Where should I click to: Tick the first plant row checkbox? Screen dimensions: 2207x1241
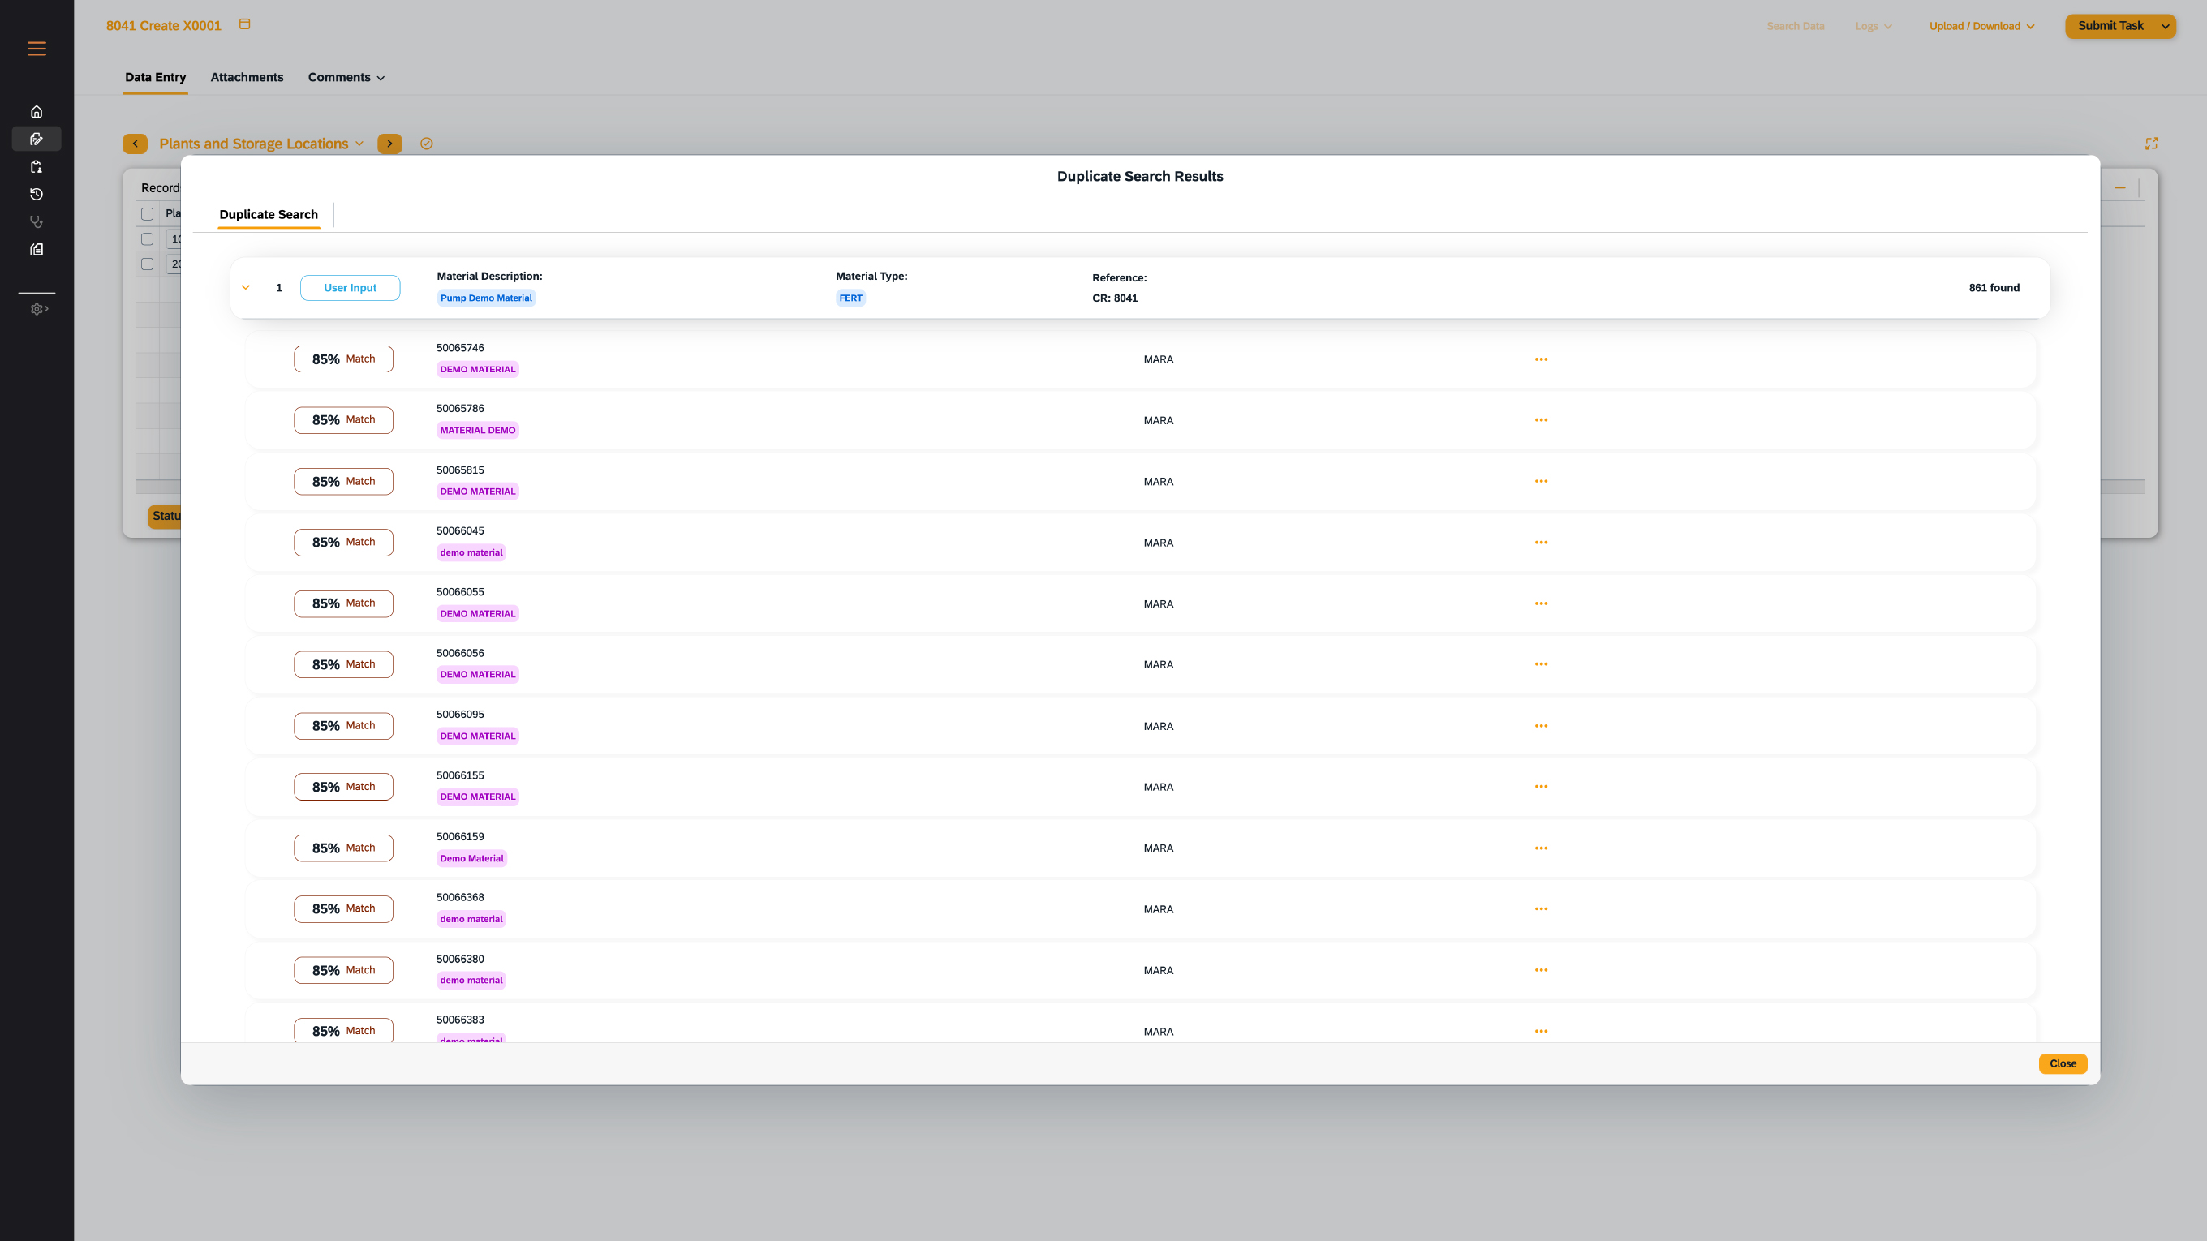[148, 239]
